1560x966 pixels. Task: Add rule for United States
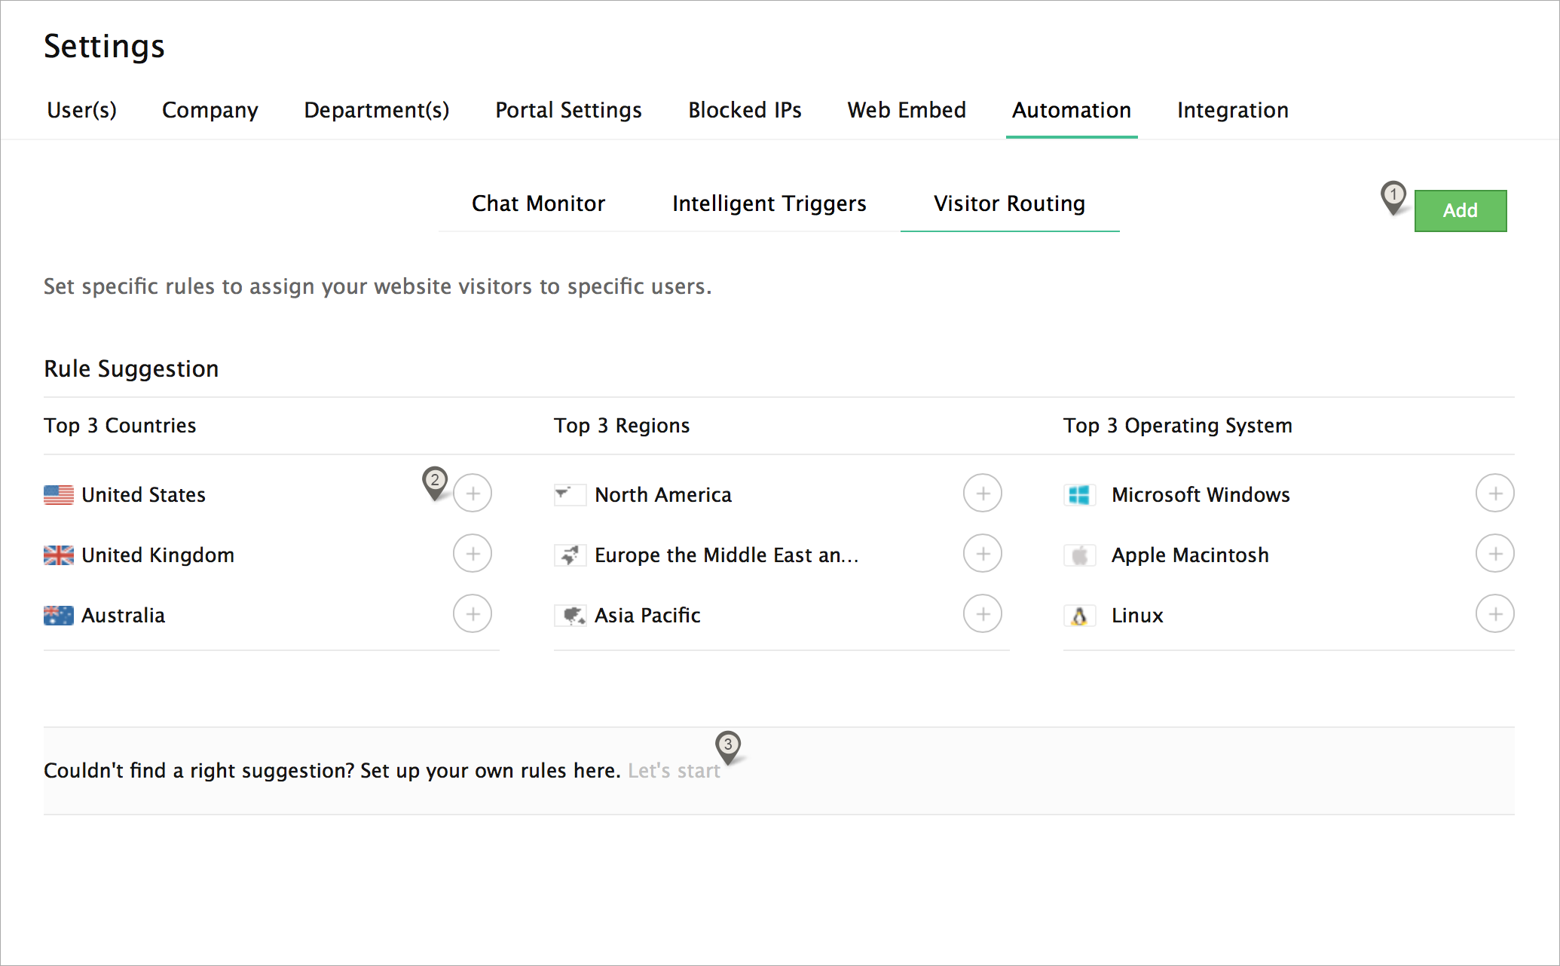(x=473, y=494)
